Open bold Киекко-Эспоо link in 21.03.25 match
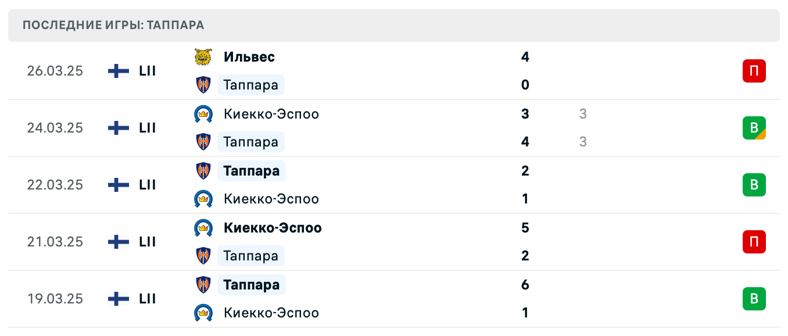 click(273, 228)
